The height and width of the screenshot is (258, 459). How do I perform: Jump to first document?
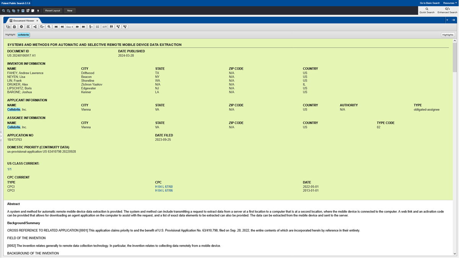[56, 27]
